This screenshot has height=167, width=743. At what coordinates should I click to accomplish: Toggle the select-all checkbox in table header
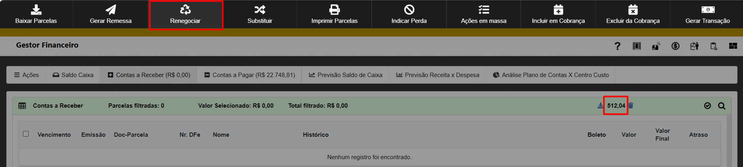coord(26,134)
